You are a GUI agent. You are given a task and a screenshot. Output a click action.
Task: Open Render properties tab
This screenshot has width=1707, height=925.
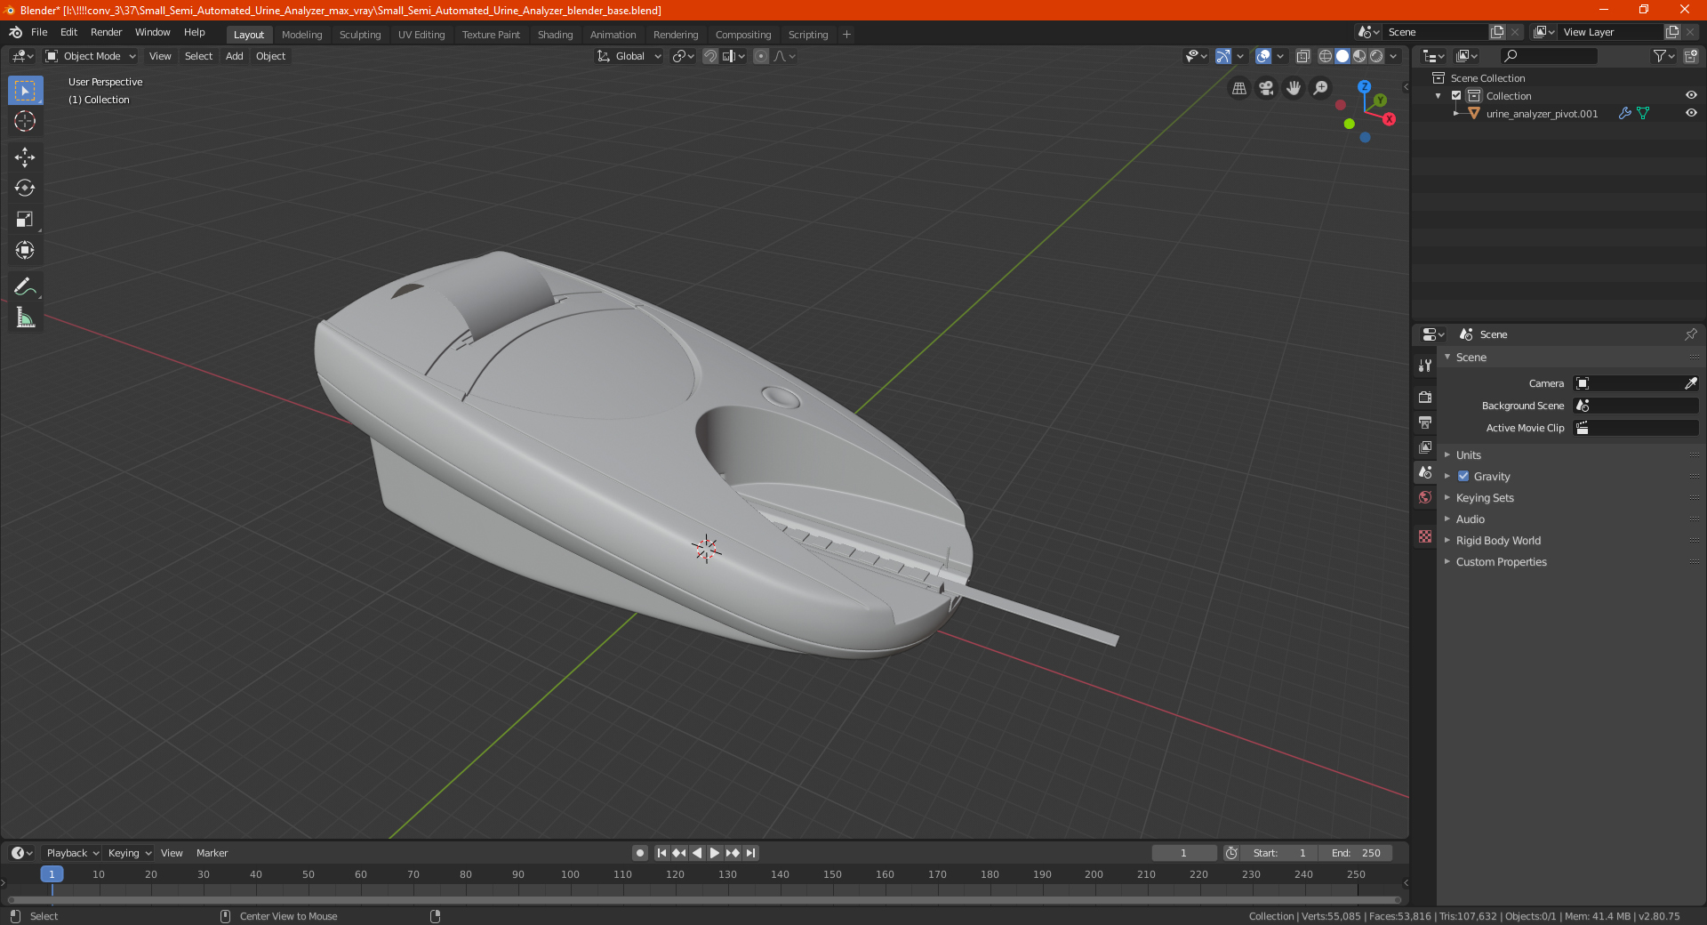[1425, 397]
